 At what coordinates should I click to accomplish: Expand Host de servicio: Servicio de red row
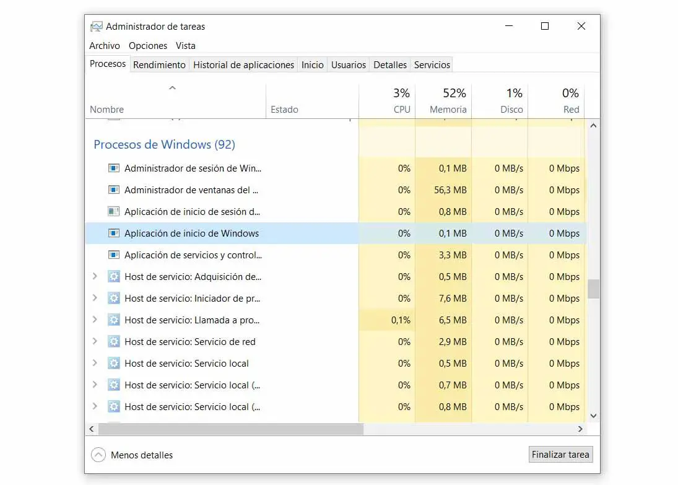95,341
